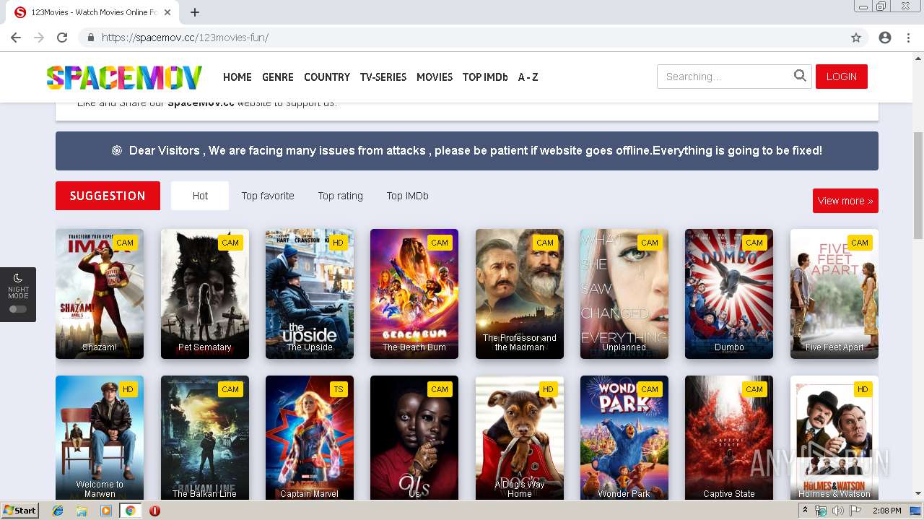This screenshot has height=520, width=924.
Task: Open the Five Feet Apart poster
Action: tap(834, 294)
